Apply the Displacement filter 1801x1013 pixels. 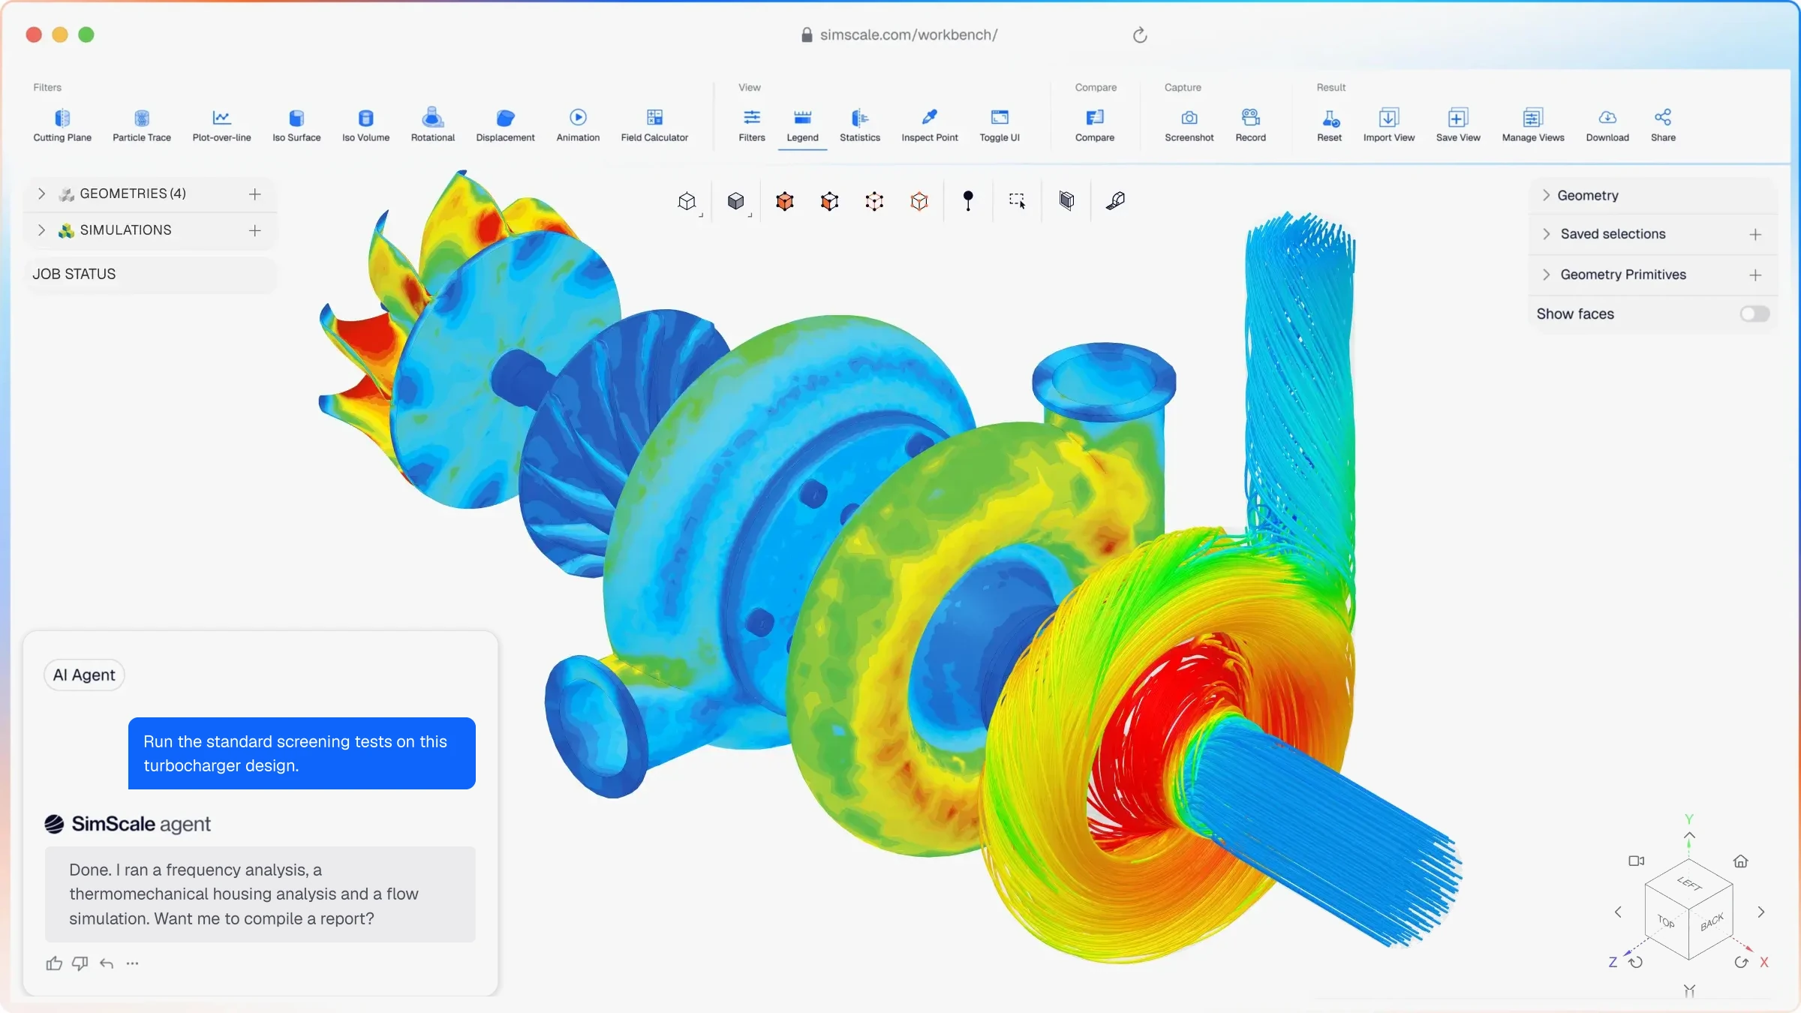tap(505, 125)
